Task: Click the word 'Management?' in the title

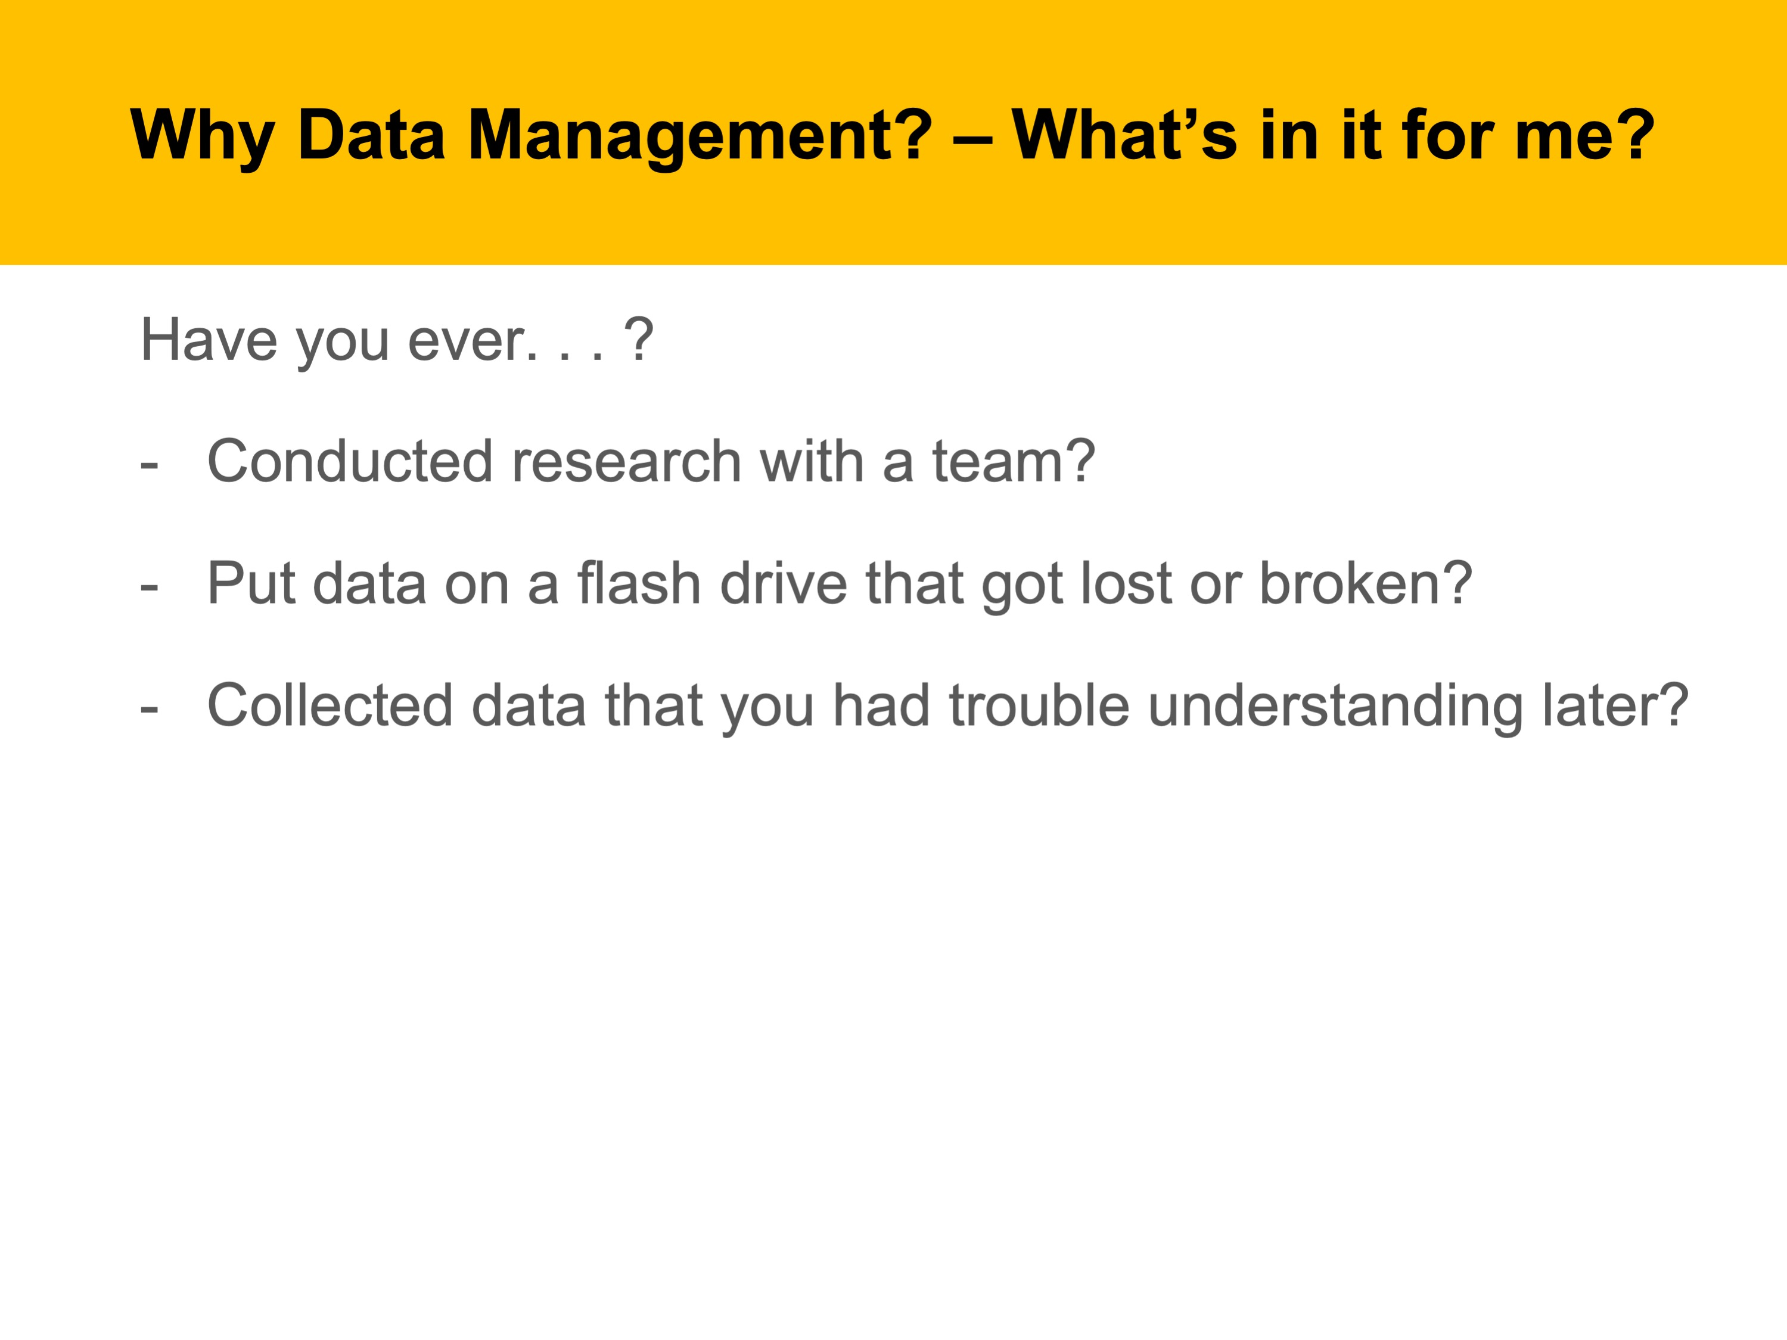Action: click(700, 135)
